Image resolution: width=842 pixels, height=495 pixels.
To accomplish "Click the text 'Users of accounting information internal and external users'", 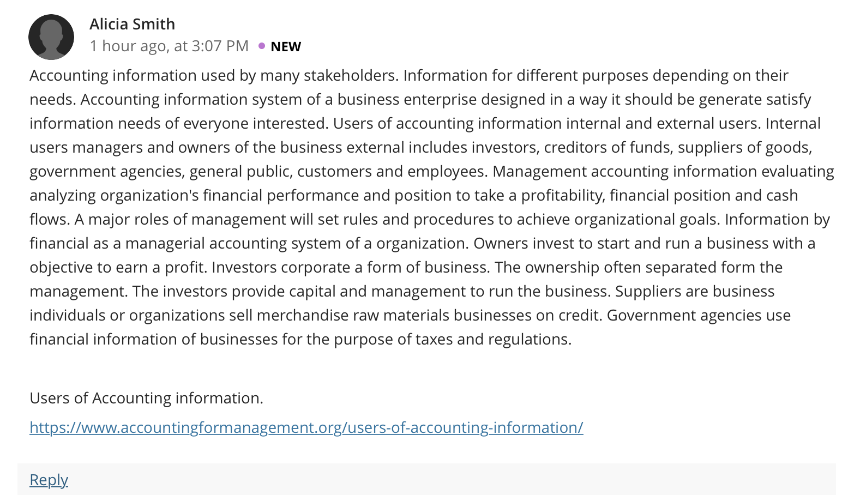I will (547, 123).
